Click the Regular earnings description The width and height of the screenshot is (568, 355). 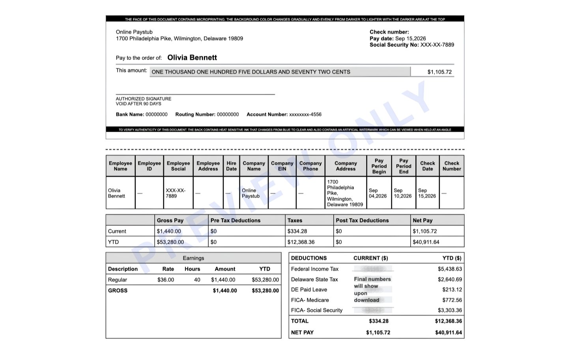[x=118, y=280]
